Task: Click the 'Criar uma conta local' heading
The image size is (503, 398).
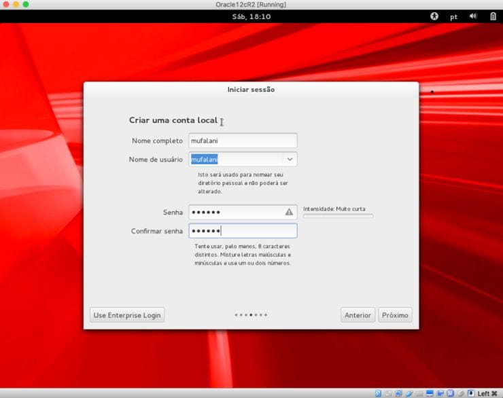Action: tap(173, 120)
